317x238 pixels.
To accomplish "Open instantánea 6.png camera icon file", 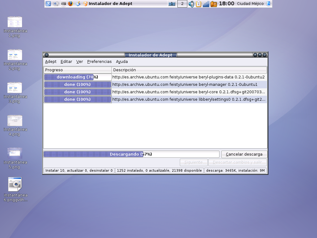I will tap(15, 184).
